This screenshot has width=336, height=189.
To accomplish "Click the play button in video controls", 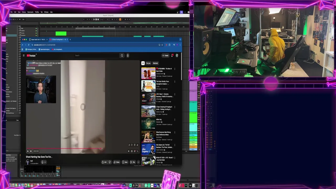I will [x=28, y=151].
